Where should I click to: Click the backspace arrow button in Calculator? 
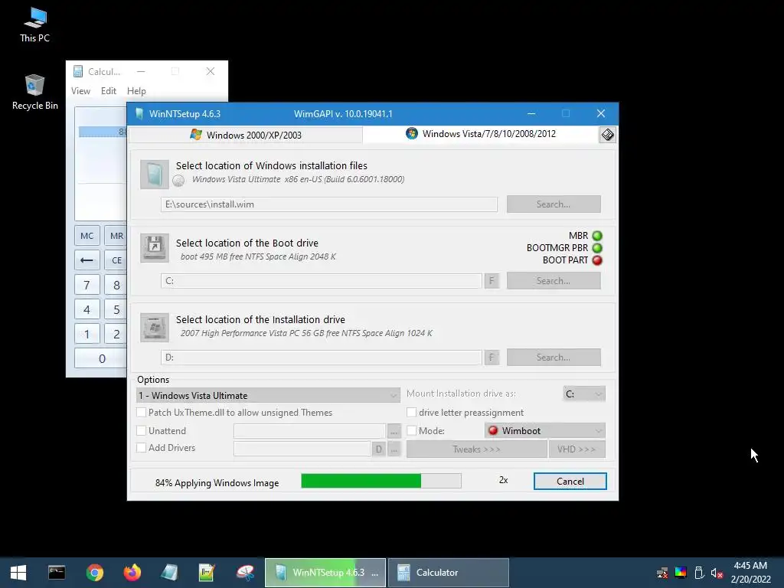click(x=87, y=260)
